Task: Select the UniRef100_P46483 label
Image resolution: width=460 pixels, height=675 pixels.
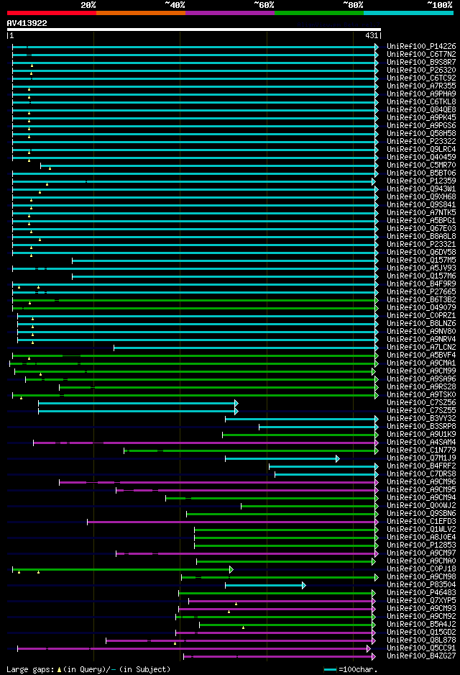Action: (421, 592)
